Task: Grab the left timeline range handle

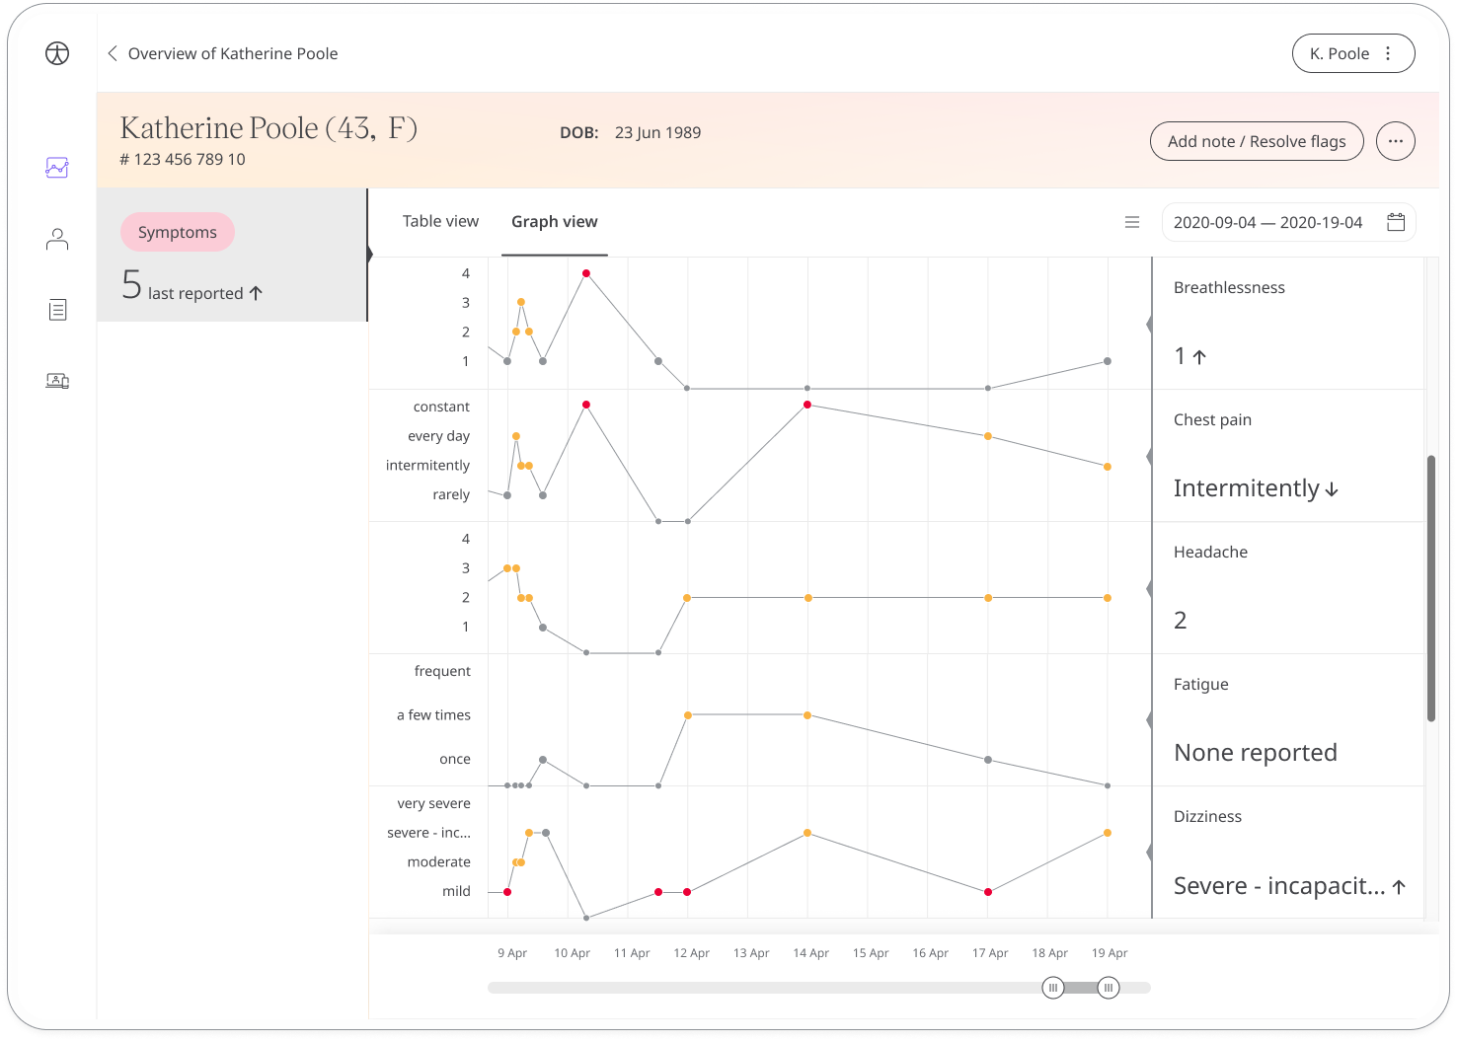Action: point(1053,988)
